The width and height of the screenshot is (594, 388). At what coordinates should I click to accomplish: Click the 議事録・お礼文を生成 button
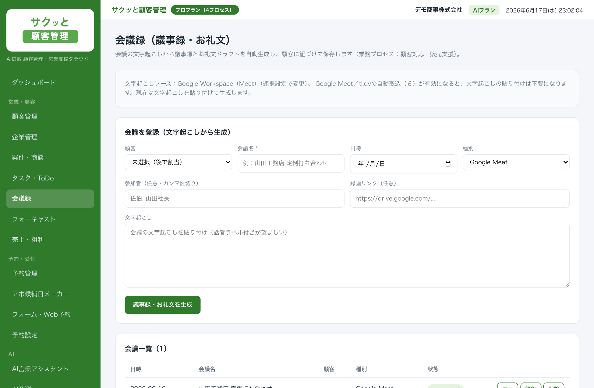(x=163, y=305)
